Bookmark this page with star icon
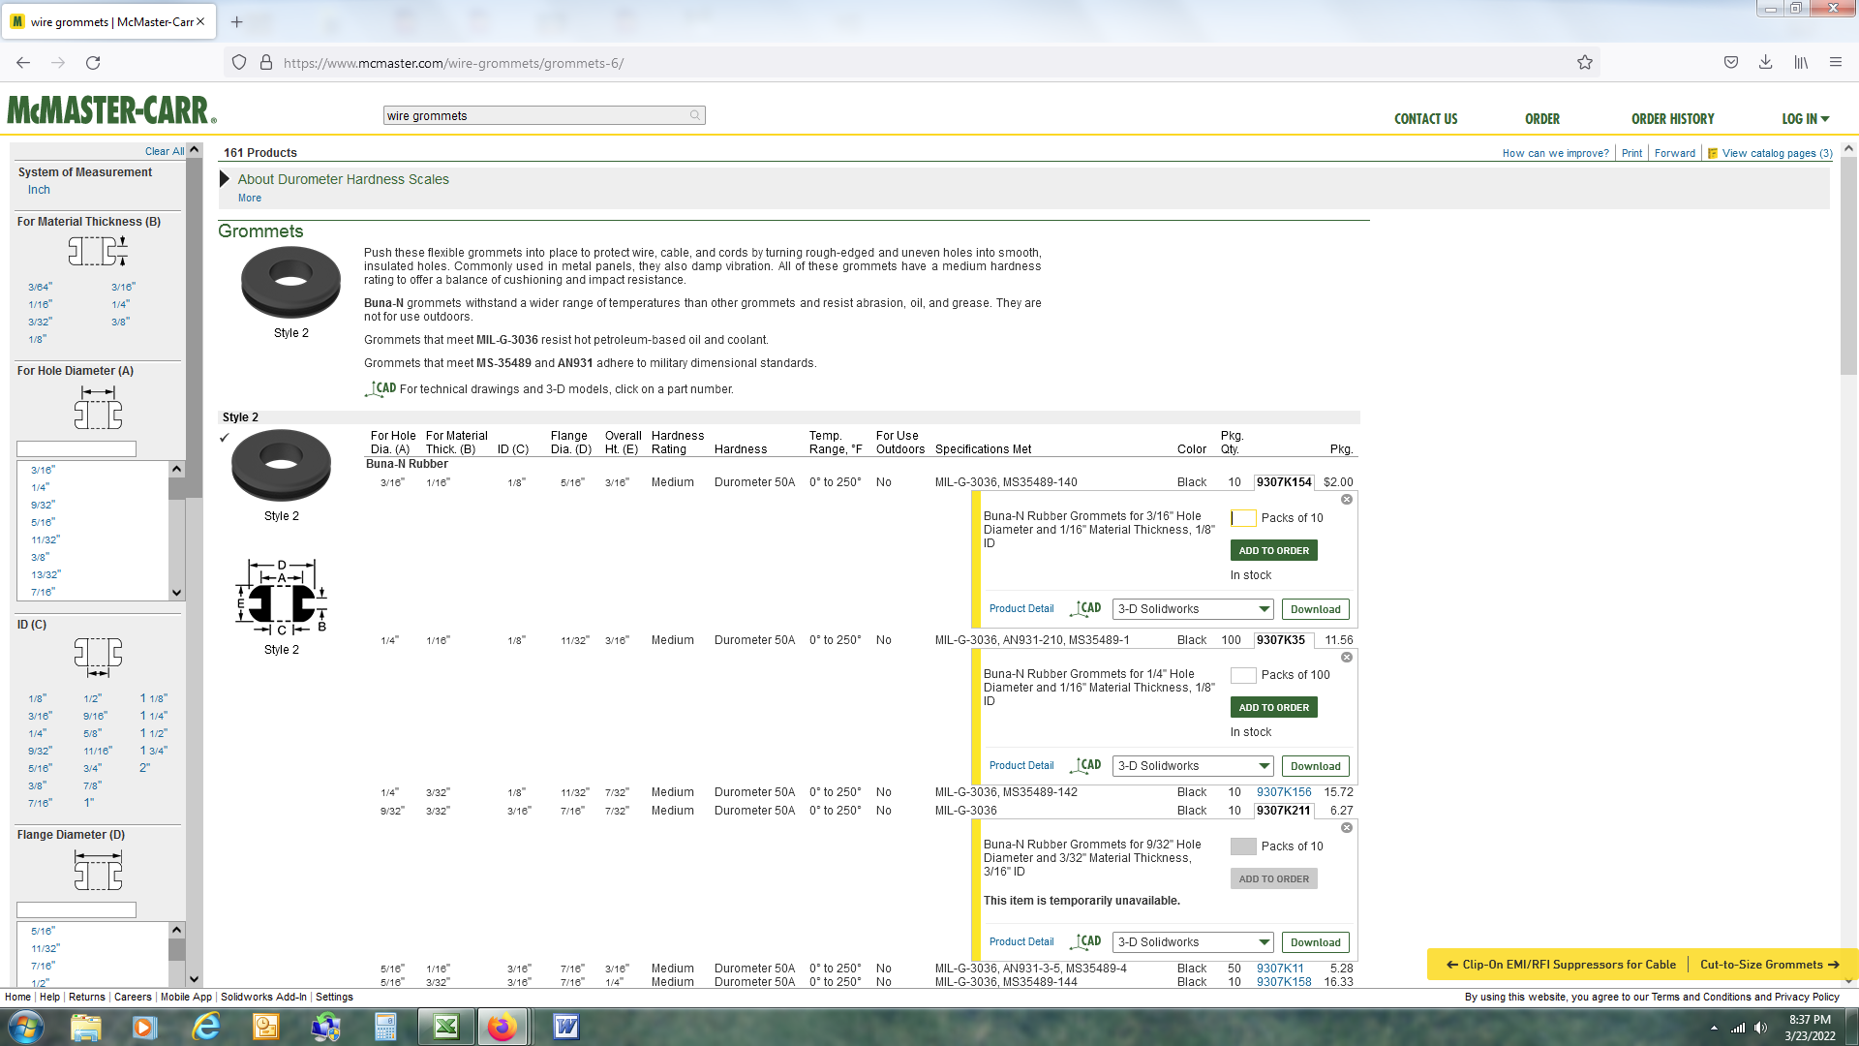The image size is (1859, 1046). pos(1584,63)
